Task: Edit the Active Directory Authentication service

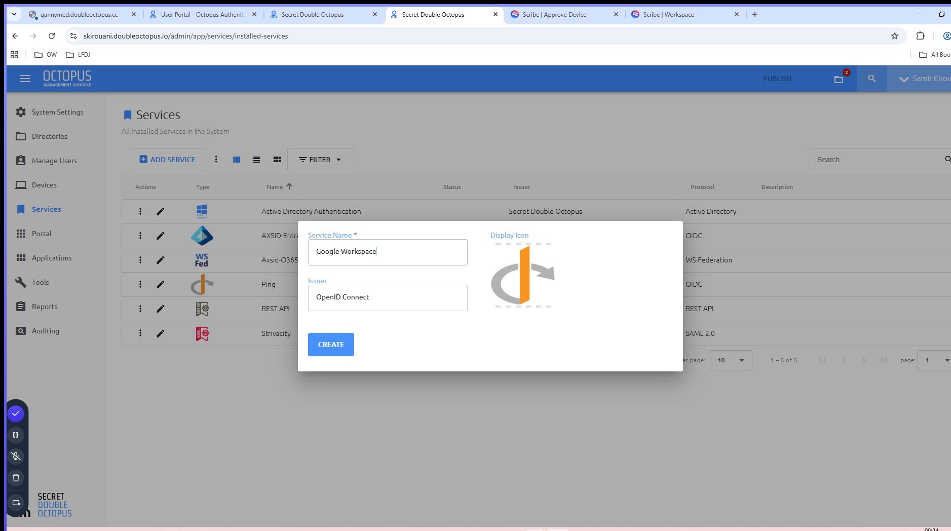Action: click(161, 211)
